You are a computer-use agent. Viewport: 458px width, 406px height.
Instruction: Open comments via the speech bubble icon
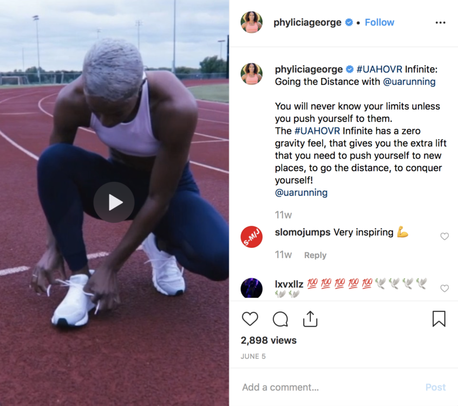[280, 319]
